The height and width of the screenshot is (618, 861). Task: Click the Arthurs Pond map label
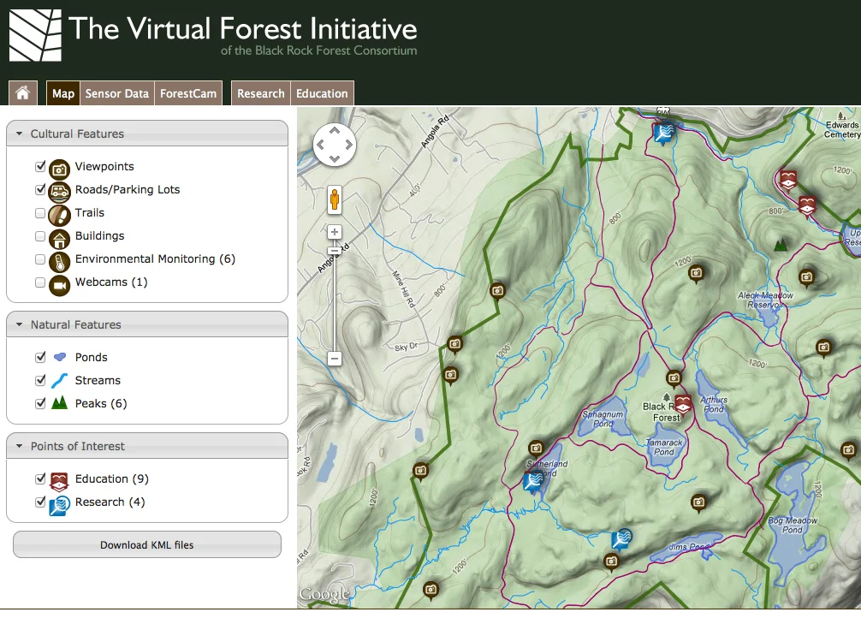coord(714,404)
